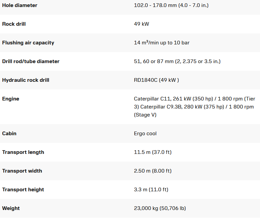Select the Ergo cool cabin value
This screenshot has width=260, height=224.
coord(145,134)
